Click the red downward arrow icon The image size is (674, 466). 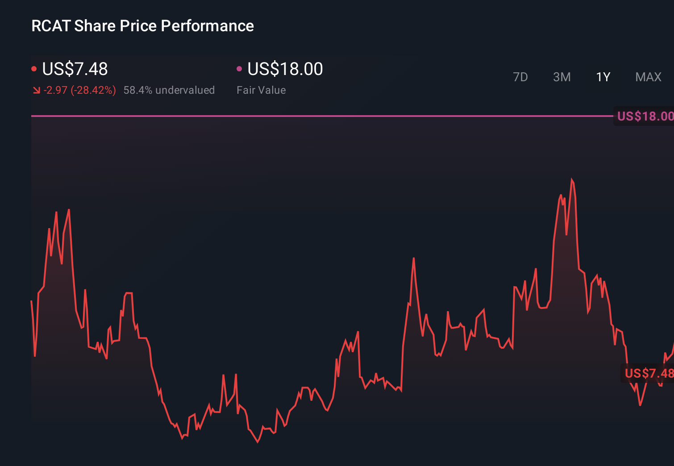tap(37, 91)
